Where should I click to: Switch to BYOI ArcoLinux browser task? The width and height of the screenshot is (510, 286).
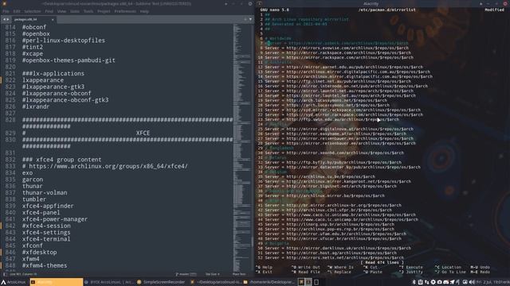pos(108,282)
